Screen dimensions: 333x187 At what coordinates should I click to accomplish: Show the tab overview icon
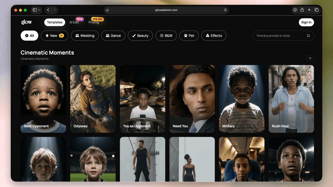(x=316, y=10)
